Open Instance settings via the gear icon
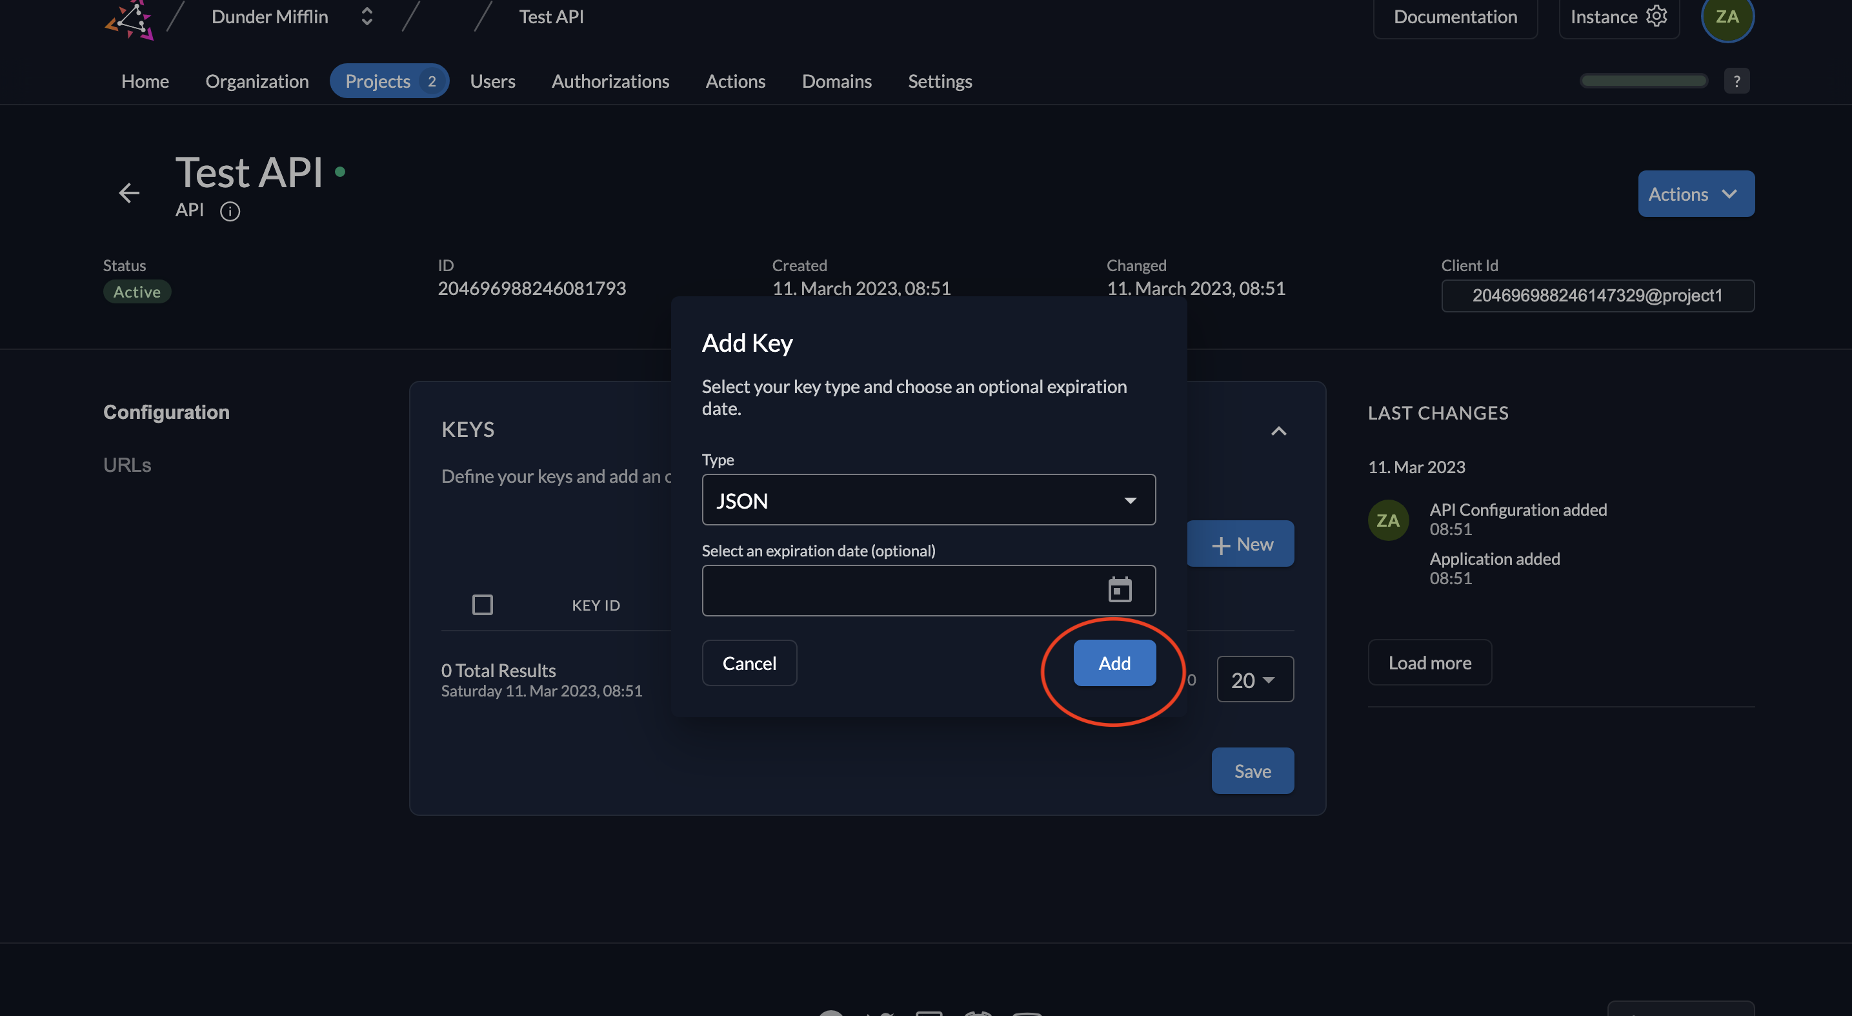Screen dimensions: 1852x1016 1656,16
